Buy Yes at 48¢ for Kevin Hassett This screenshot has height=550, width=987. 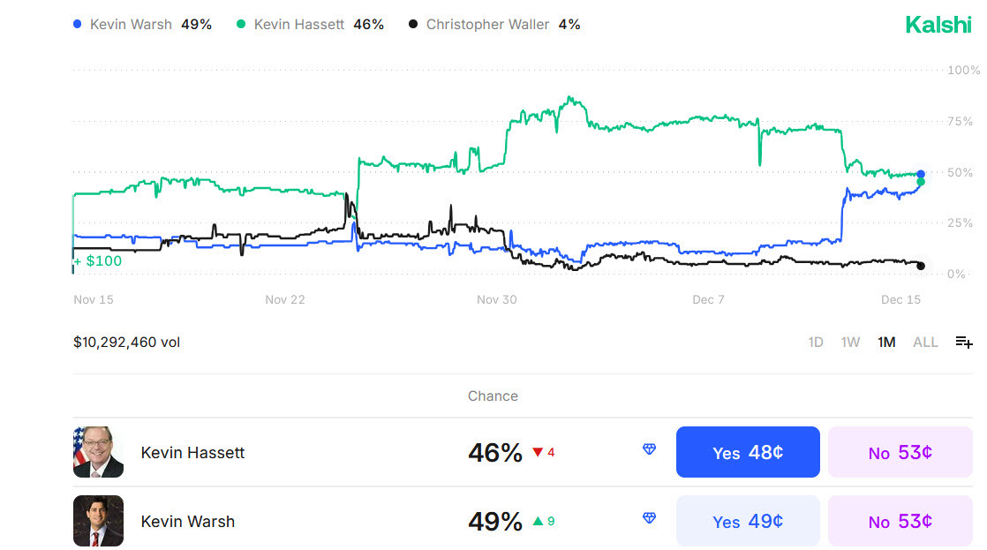pos(748,452)
